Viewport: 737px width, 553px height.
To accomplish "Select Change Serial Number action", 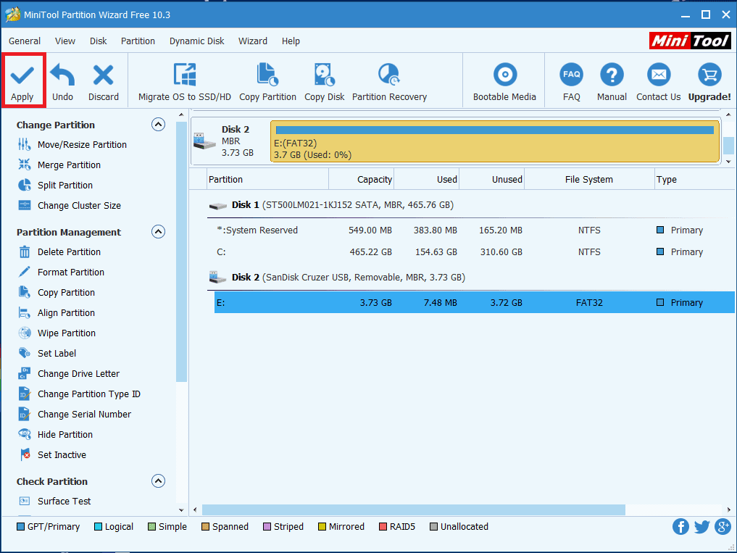I will pos(74,414).
